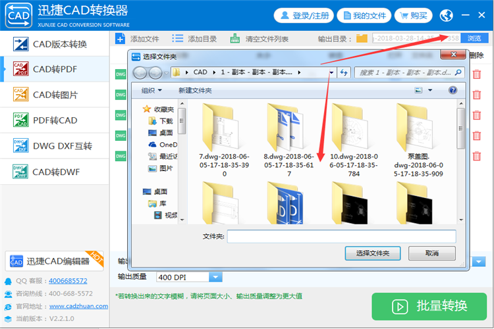Click the 添加目录 list icon
This screenshot has width=494, height=329.
point(177,38)
